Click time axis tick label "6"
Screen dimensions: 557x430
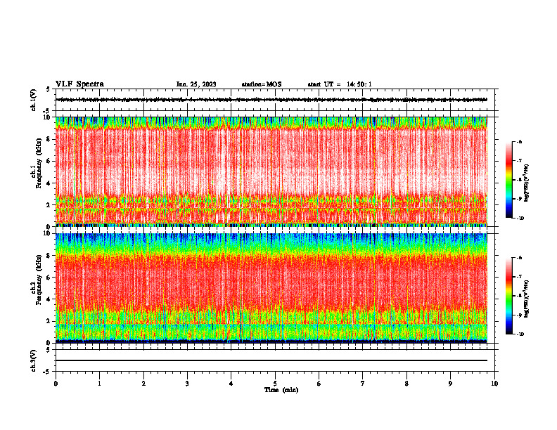319,384
